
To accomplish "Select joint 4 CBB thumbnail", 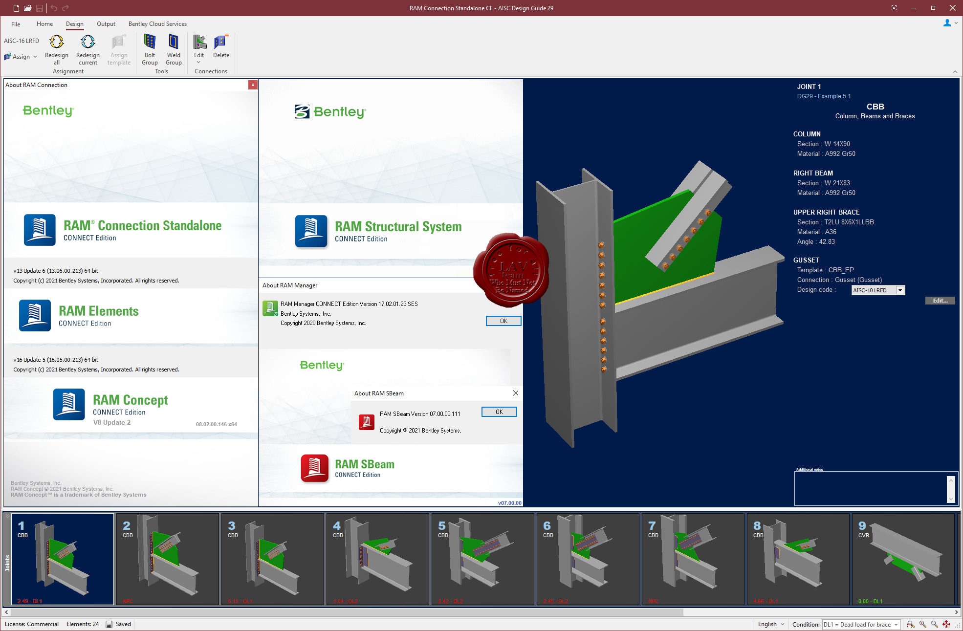I will [x=378, y=559].
